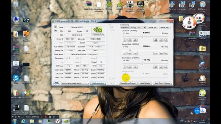Click the Driver Version field

point(85,54)
